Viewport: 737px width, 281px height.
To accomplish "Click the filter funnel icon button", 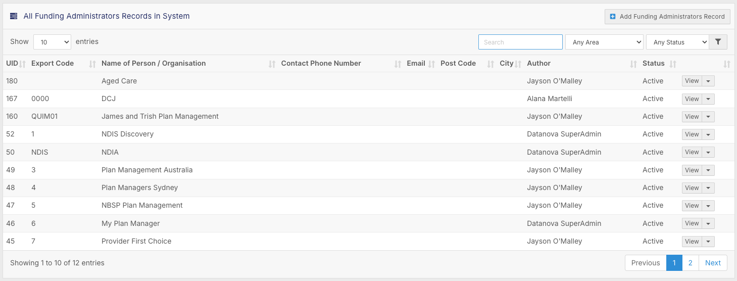I will (718, 42).
